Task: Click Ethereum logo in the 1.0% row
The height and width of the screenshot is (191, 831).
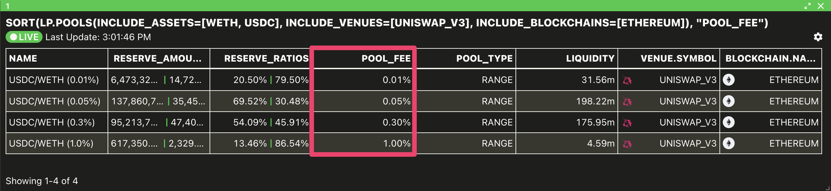Action: (729, 144)
